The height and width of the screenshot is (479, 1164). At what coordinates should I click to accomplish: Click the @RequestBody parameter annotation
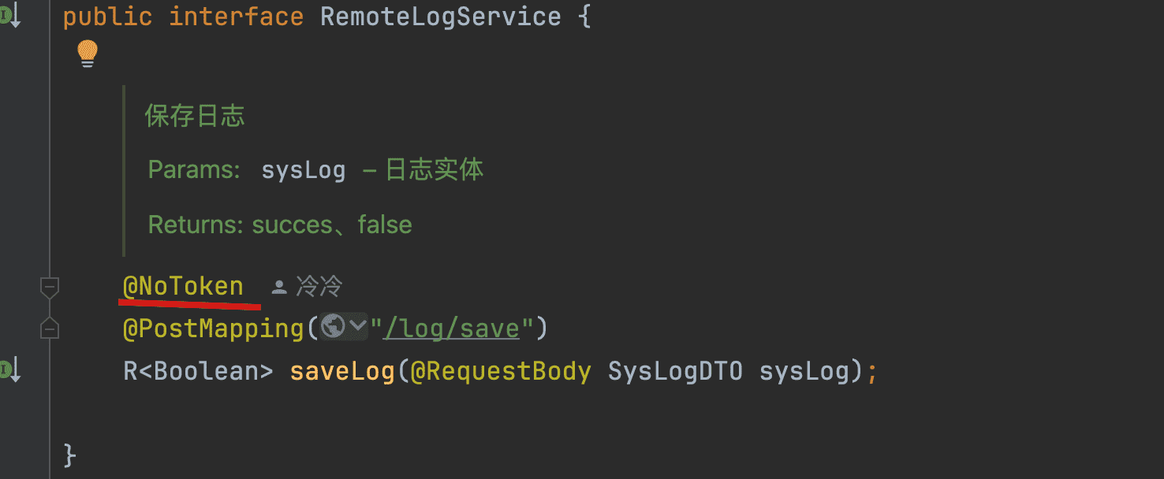click(501, 371)
